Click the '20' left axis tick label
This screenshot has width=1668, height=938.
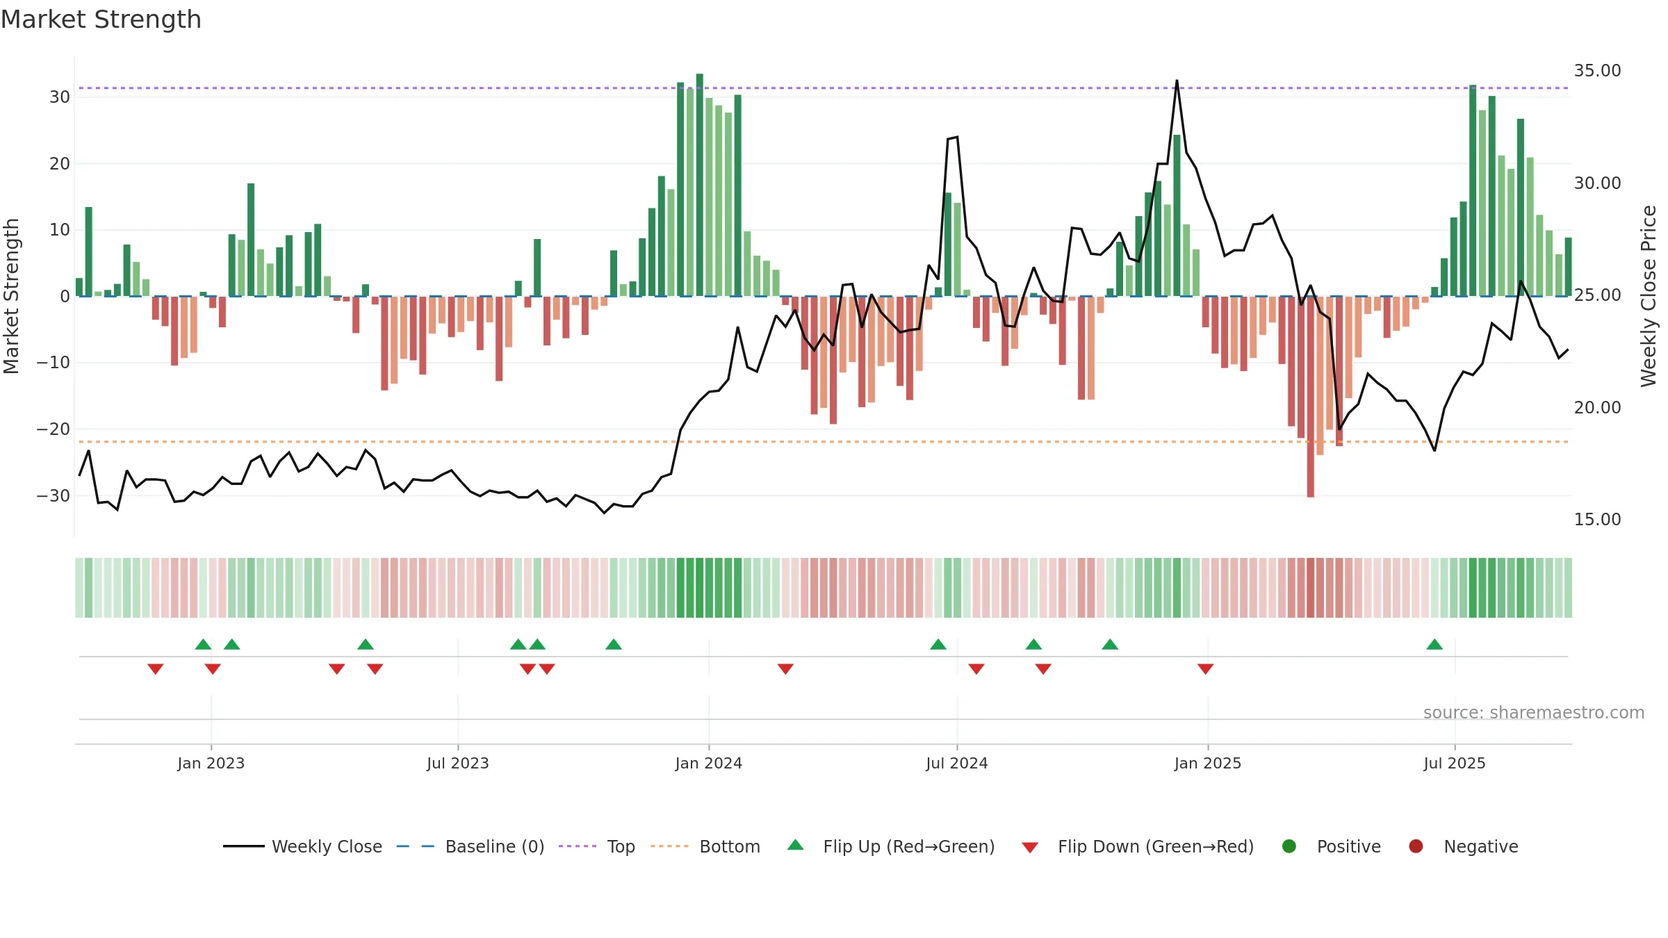(x=60, y=164)
